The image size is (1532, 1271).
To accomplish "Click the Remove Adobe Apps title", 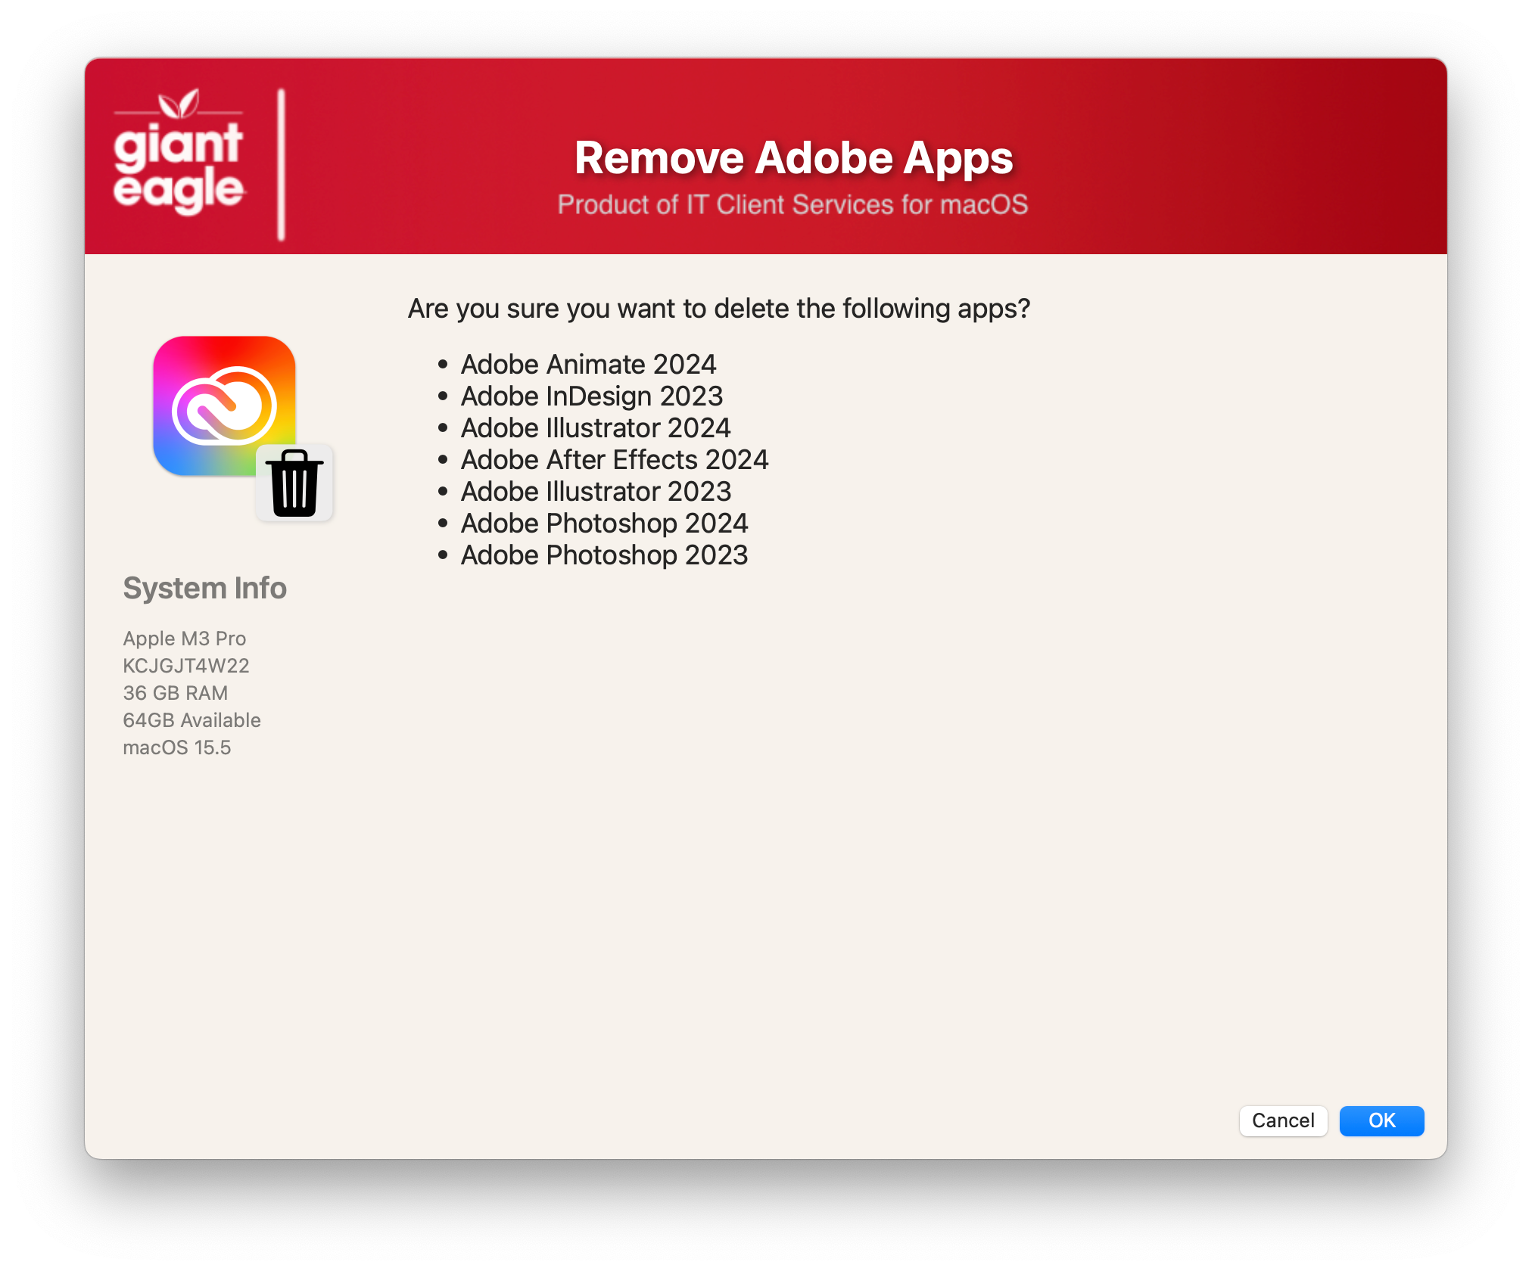I will (x=793, y=158).
